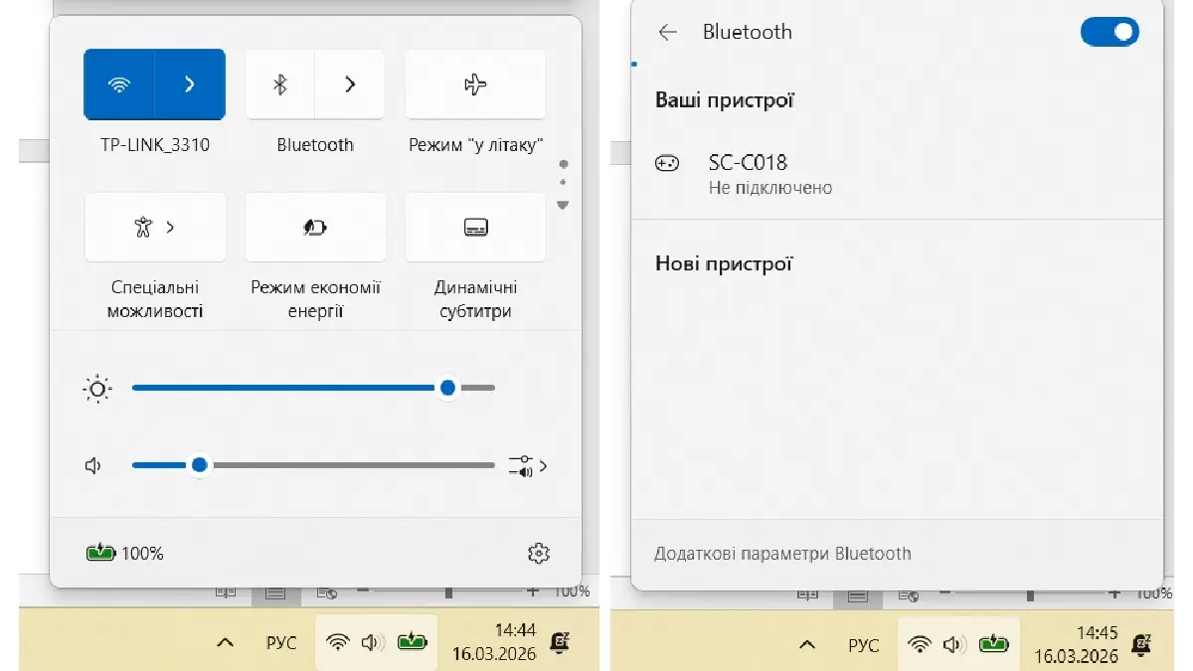Go back using the arrow next to Bluetooth title

pos(667,32)
